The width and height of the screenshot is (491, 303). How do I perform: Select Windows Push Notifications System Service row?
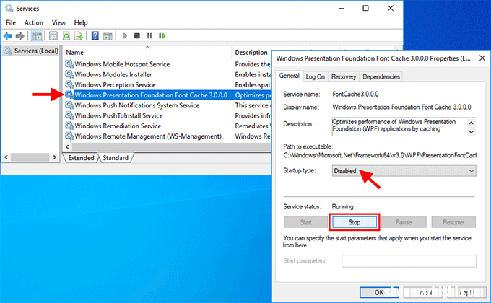pos(168,105)
